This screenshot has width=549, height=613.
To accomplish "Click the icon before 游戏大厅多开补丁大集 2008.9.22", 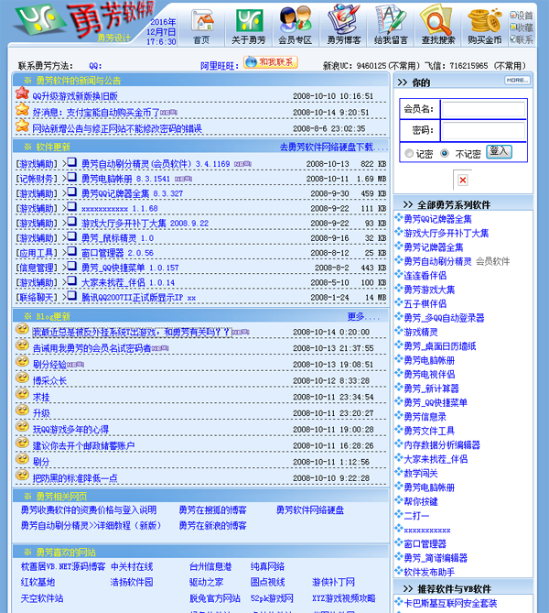I will click(x=71, y=222).
